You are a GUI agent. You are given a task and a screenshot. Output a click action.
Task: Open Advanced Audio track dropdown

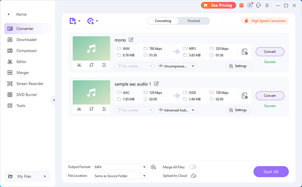click(x=176, y=110)
